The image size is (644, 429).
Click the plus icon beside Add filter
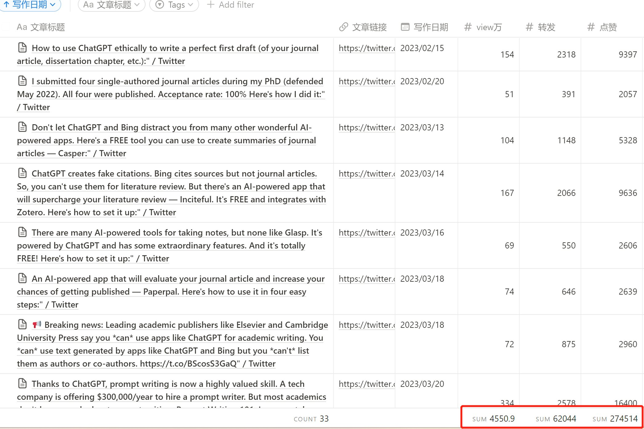[210, 5]
